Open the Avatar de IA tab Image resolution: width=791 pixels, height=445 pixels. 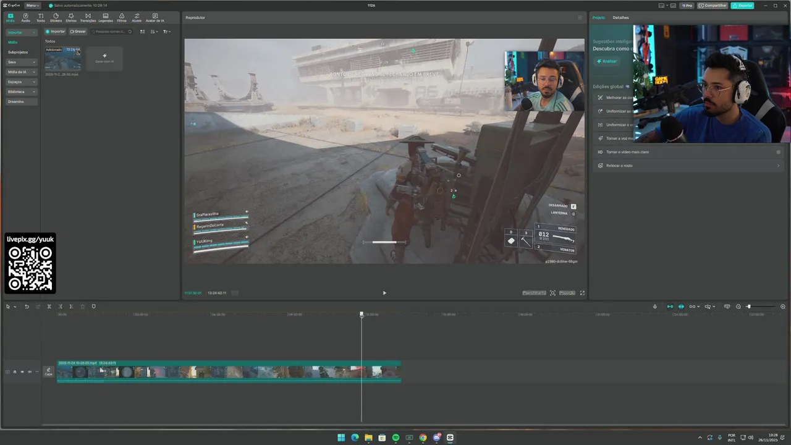pyautogui.click(x=154, y=17)
